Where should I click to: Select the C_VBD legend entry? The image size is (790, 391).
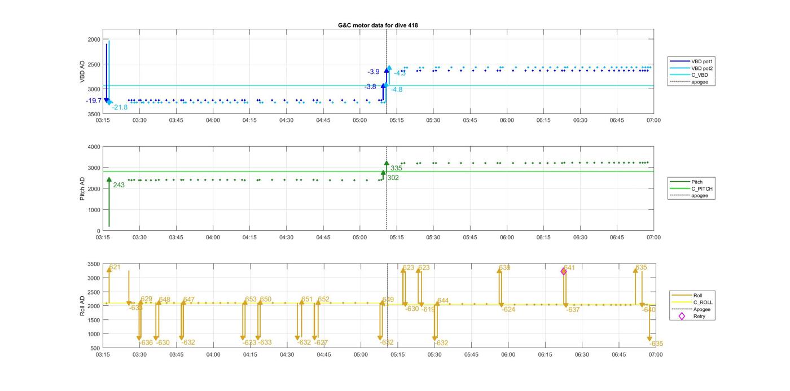tap(689, 75)
